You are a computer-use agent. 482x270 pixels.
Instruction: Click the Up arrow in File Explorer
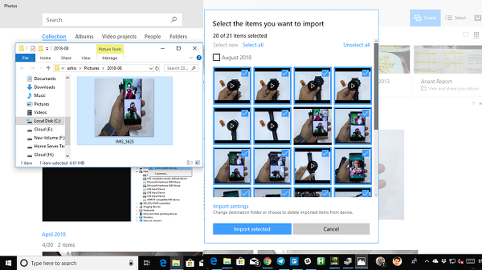point(48,68)
